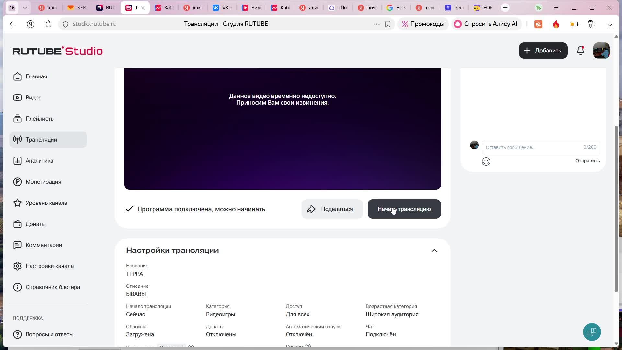Open the support chat bubble icon
This screenshot has height=350, width=622.
(592, 332)
